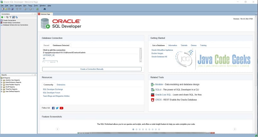This screenshot has height=137, width=258.
Task: Open the Navigate menu
Action: click(19, 6)
